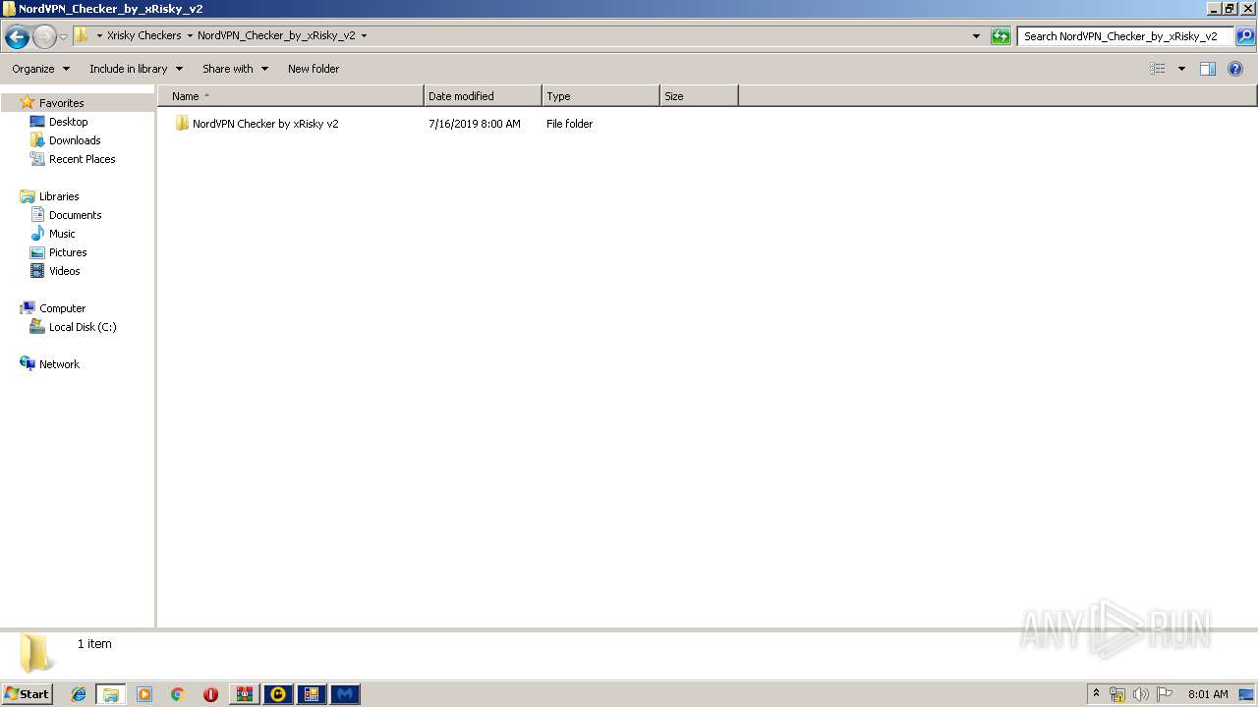Click the File folder type cell
The image size is (1258, 707).
coord(570,124)
